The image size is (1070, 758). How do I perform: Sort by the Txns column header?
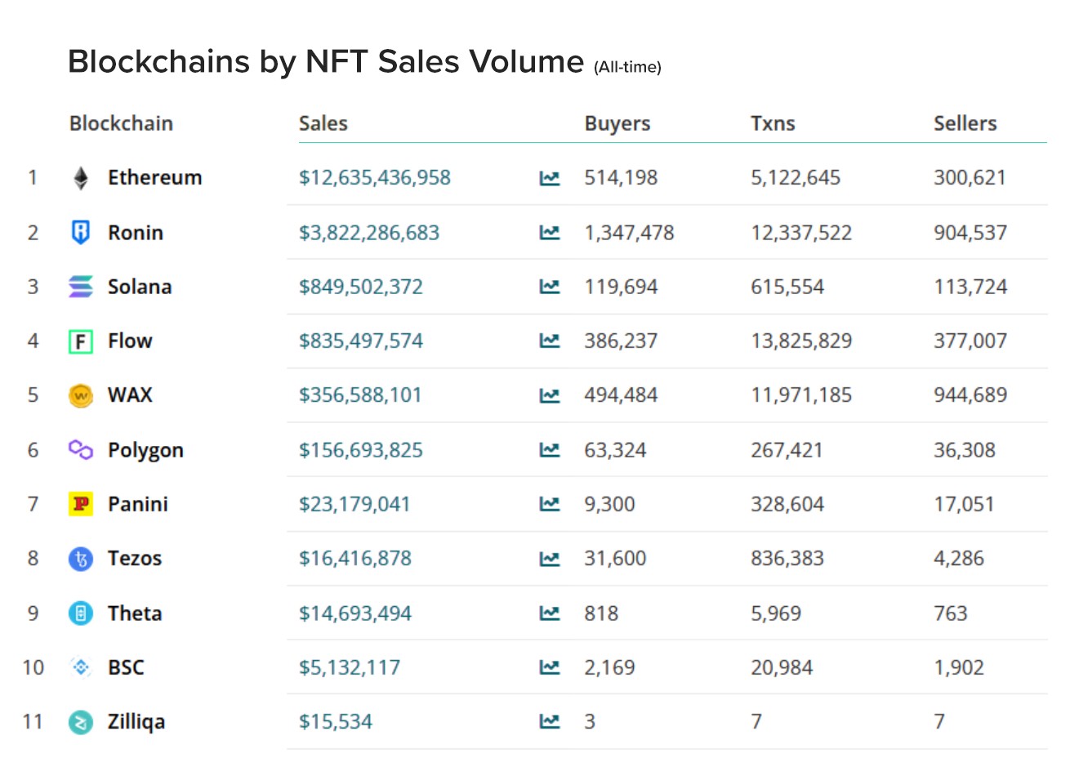772,123
